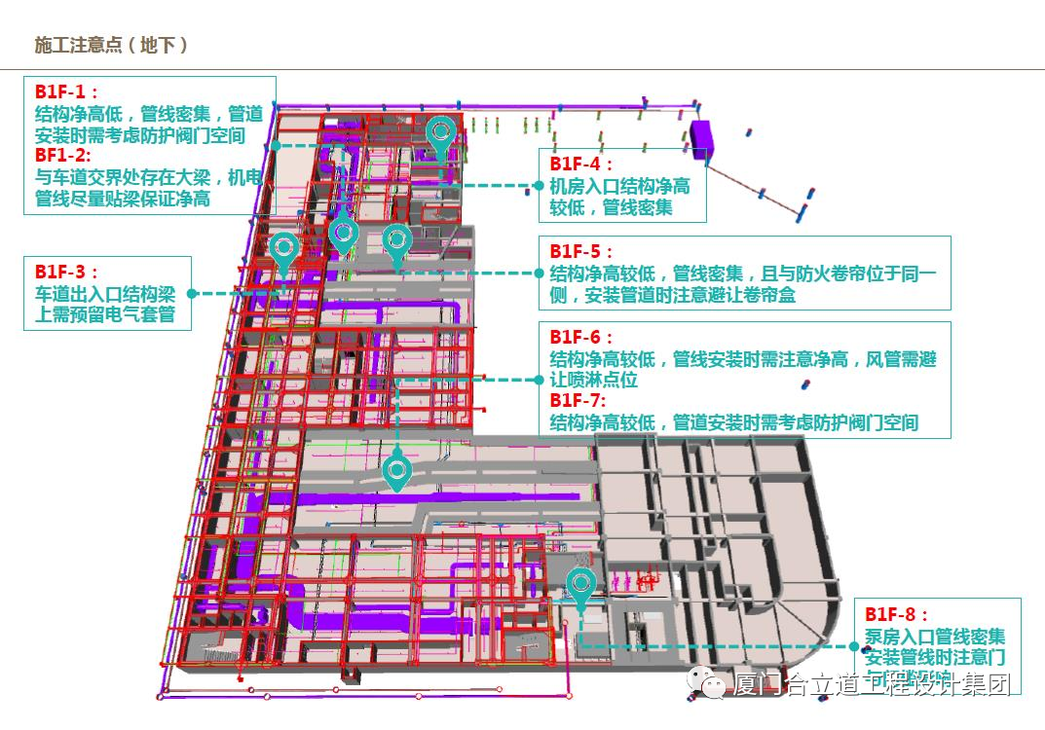The image size is (1045, 730).
Task: Click the WeChat logo in the watermark
Action: (709, 684)
